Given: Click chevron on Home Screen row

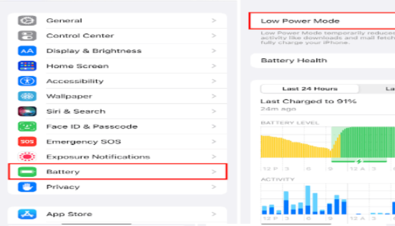Looking at the screenshot, I should point(214,66).
